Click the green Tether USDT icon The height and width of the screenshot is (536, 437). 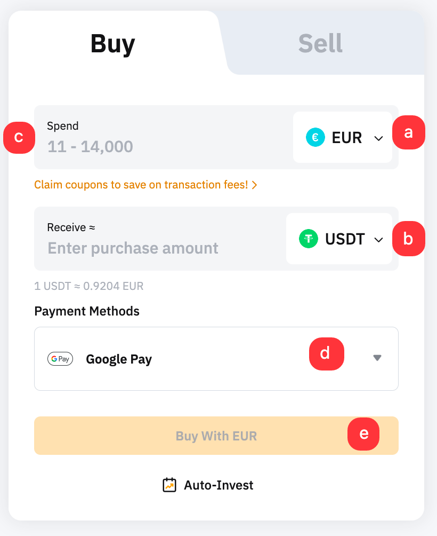(309, 239)
